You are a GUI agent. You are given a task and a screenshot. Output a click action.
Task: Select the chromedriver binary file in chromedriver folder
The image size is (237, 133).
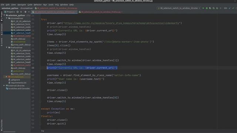[x=18, y=42]
